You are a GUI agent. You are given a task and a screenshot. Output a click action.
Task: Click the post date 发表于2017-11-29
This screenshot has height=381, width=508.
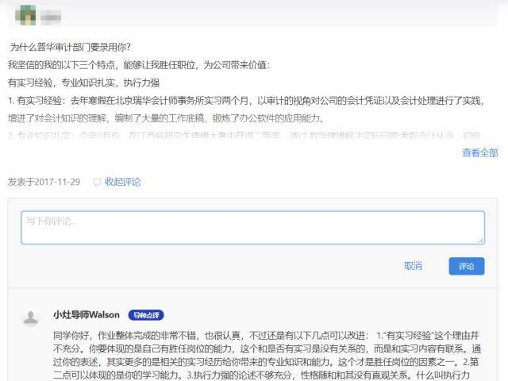click(x=44, y=182)
